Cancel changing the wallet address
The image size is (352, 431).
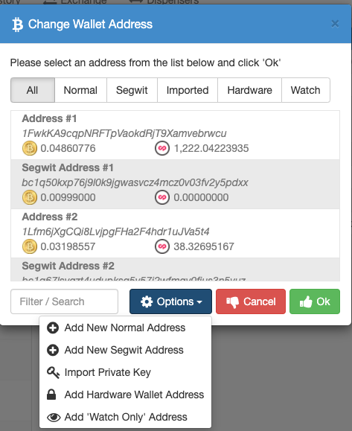click(x=251, y=301)
